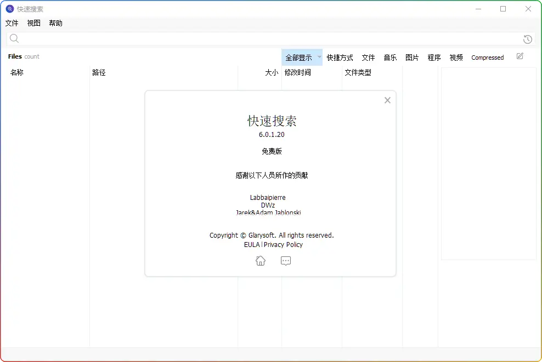Click the search magnifier icon
542x362 pixels.
(x=14, y=38)
